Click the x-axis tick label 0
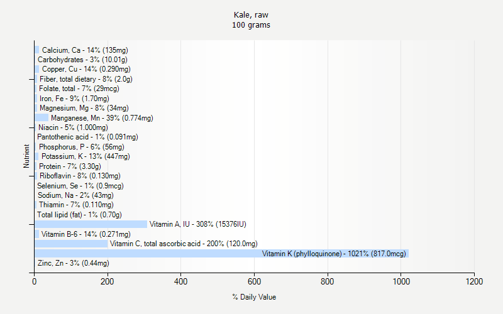This screenshot has height=314, width=503. (35, 281)
